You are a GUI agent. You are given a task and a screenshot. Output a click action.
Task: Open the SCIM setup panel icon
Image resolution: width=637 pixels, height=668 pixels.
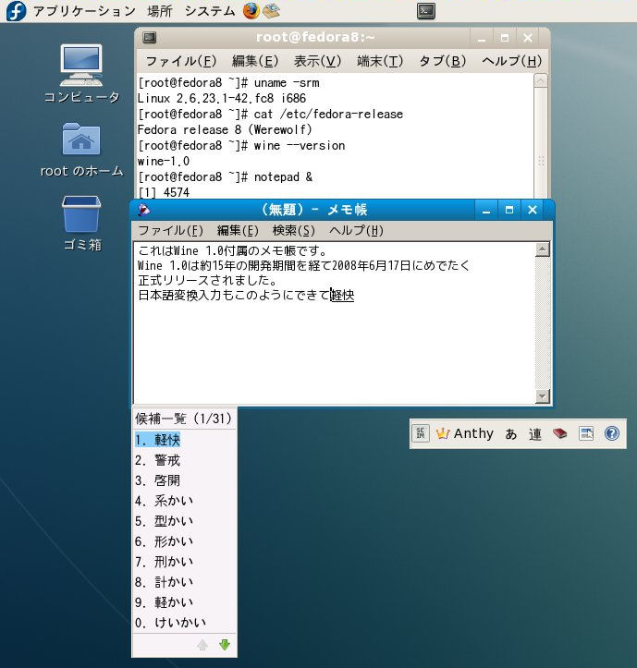tap(586, 433)
